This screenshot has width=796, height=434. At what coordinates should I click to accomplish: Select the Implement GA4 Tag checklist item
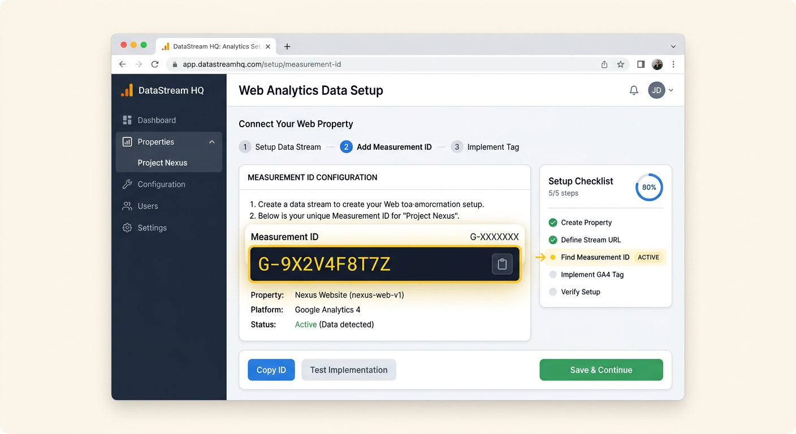coord(586,275)
